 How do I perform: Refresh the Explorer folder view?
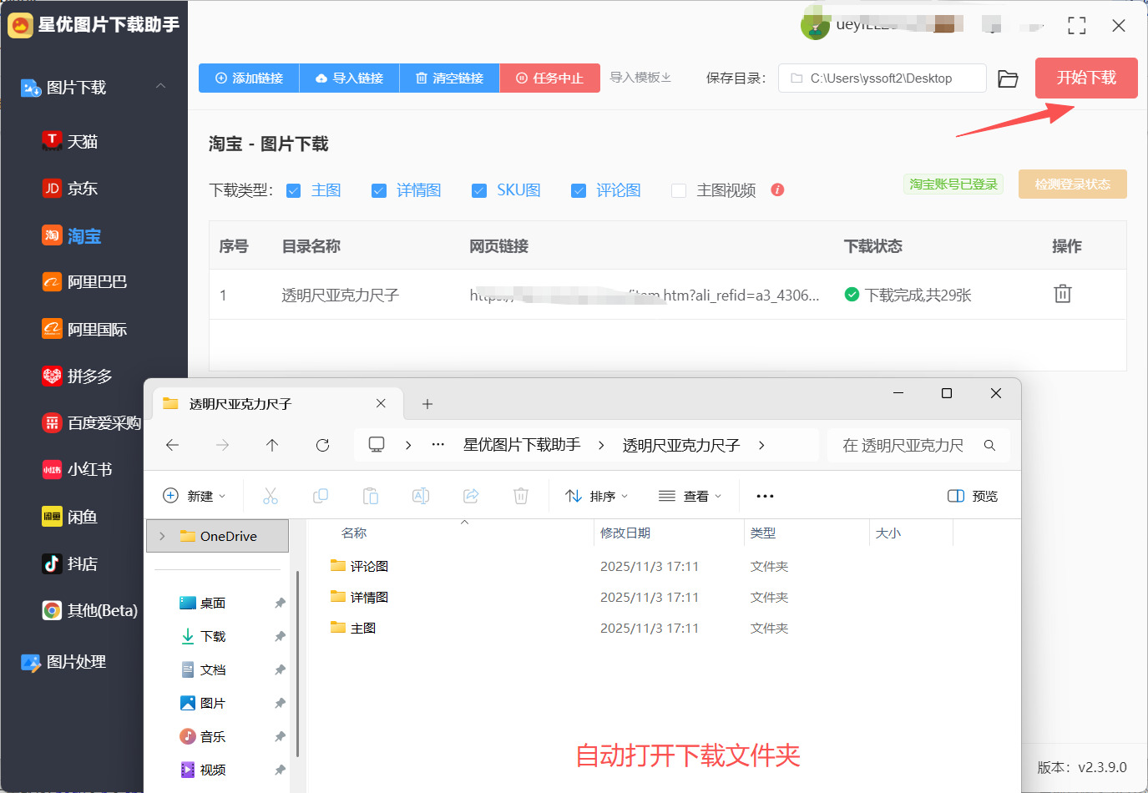pyautogui.click(x=322, y=445)
